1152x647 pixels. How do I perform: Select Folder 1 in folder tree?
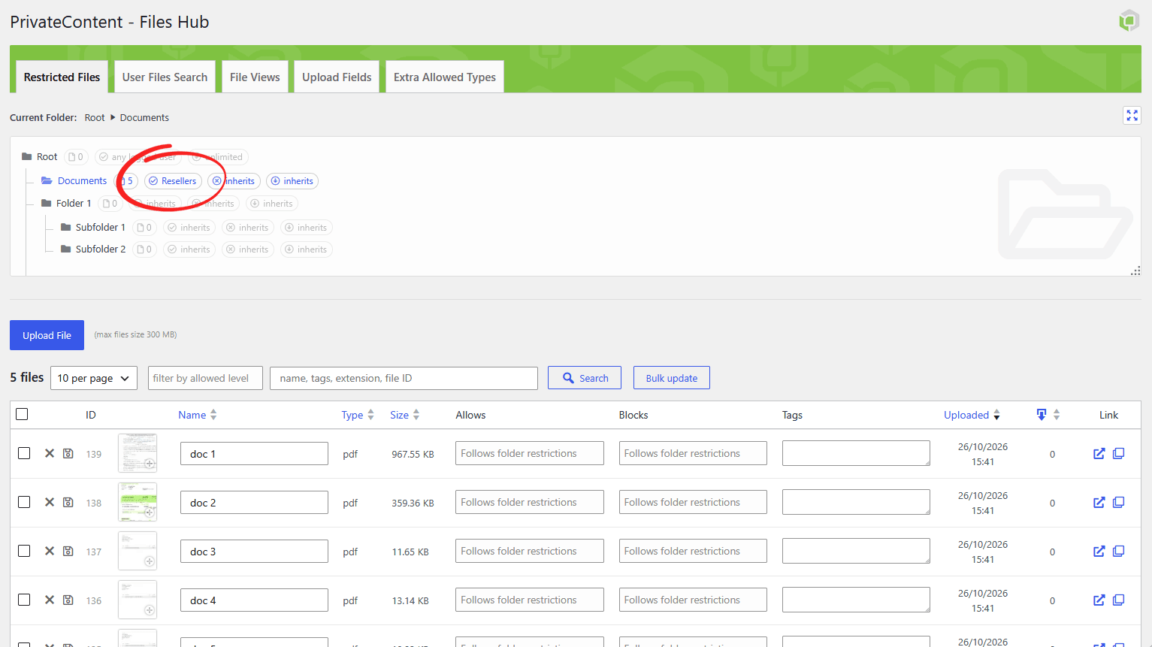tap(74, 203)
